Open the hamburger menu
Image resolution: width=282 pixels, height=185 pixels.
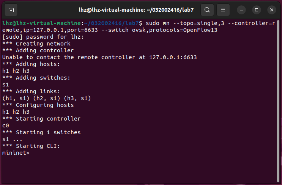coord(224,9)
